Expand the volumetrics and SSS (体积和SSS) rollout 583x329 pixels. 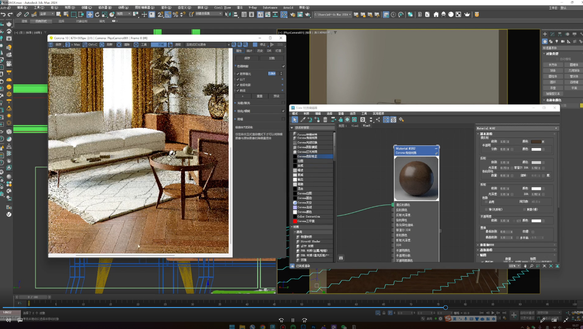pos(517,245)
